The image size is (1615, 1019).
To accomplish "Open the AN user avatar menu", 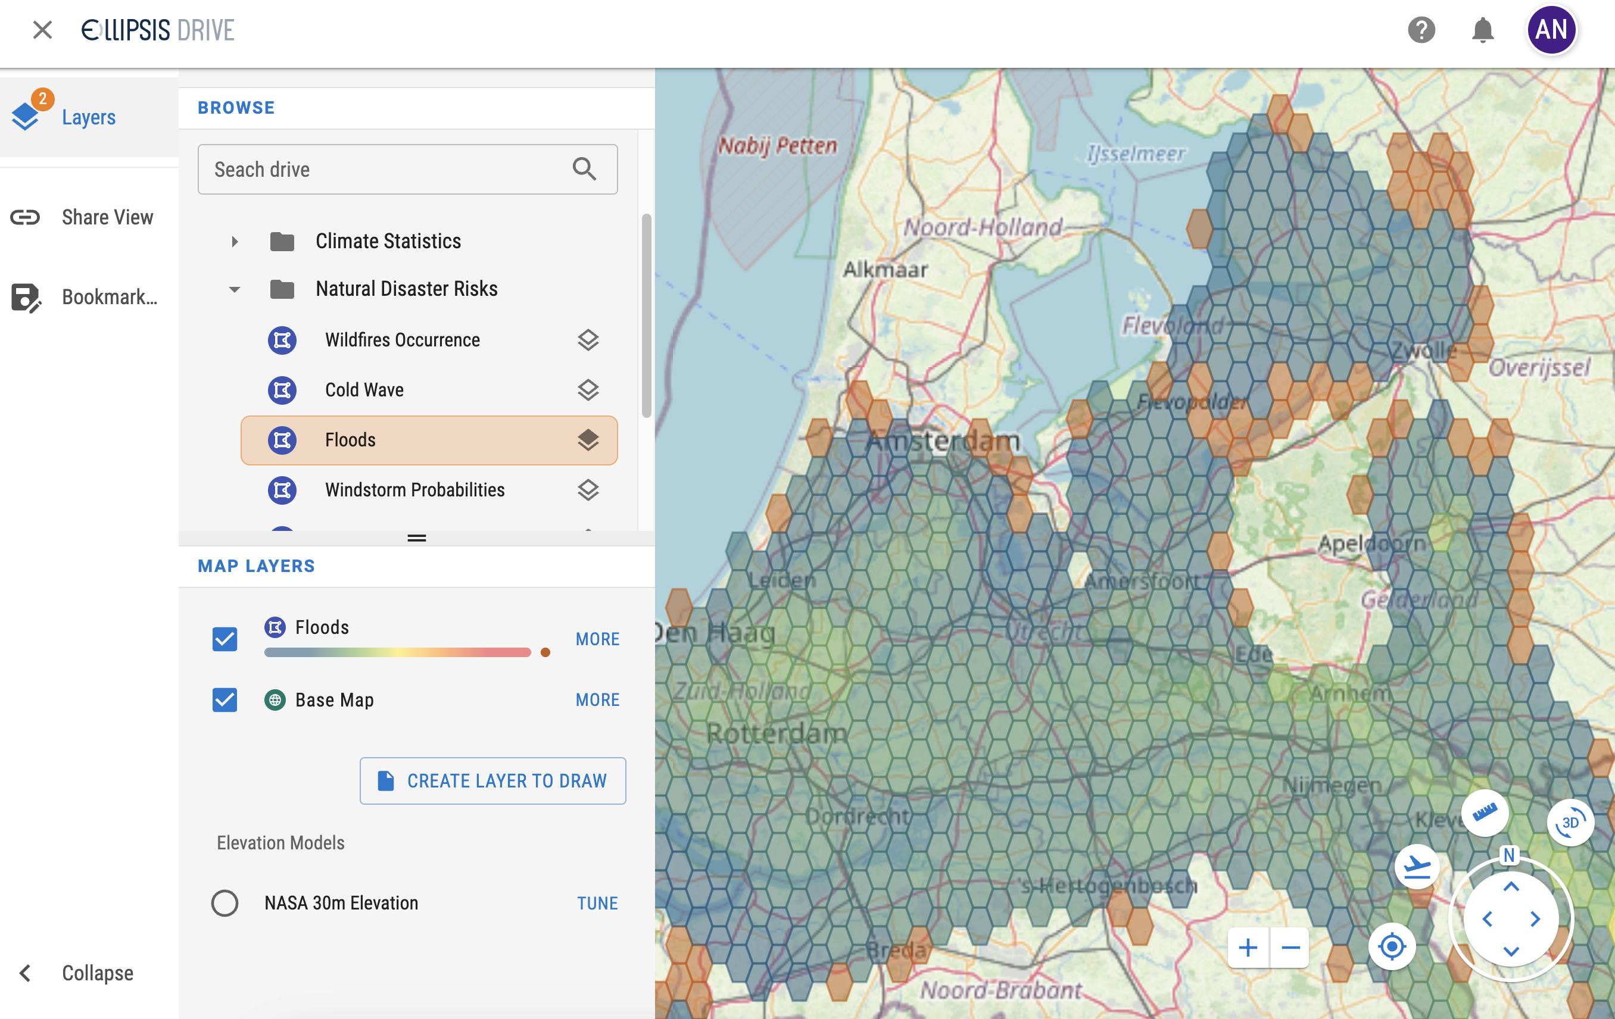I will (1551, 30).
